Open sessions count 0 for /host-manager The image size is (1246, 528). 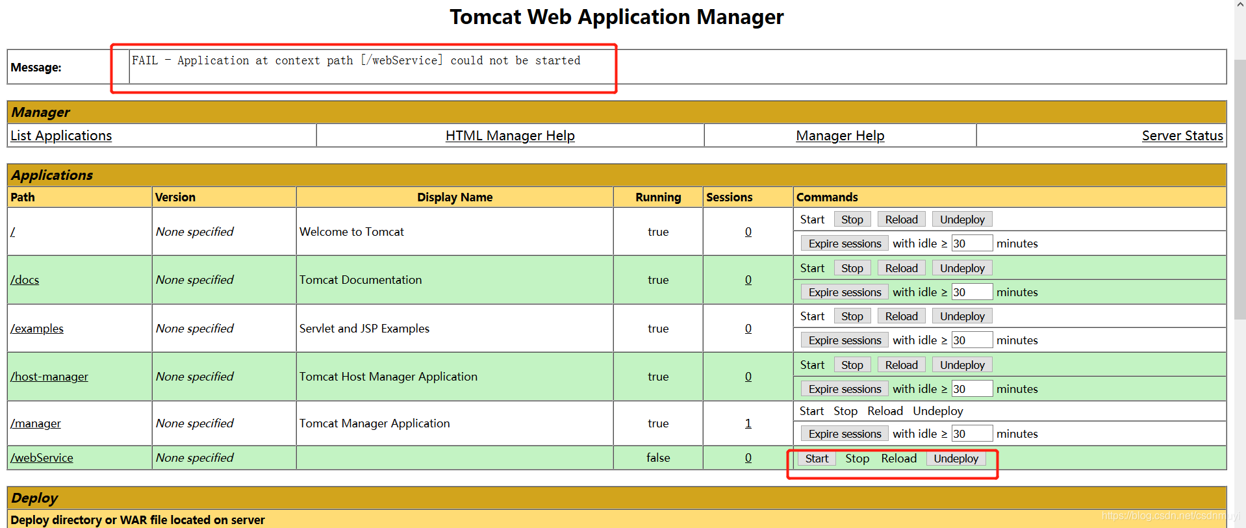(748, 377)
